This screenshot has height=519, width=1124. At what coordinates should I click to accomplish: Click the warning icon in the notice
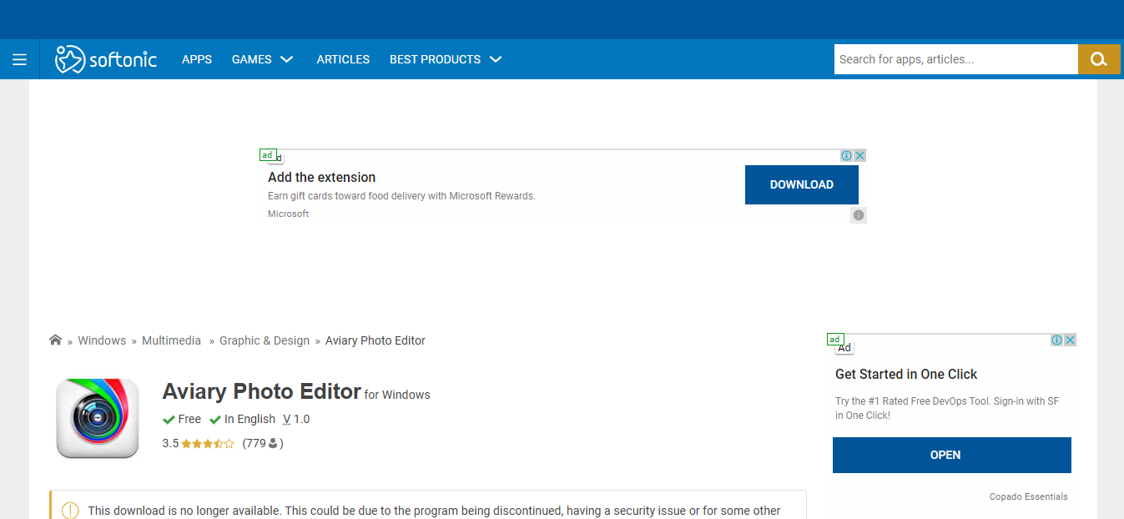[70, 511]
